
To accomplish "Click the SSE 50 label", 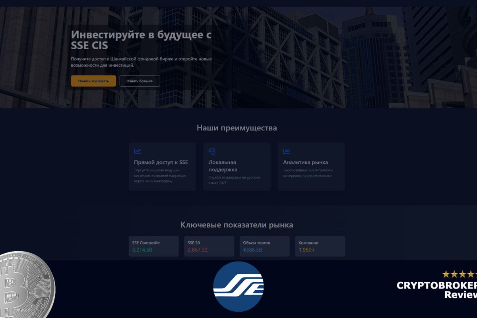I will pos(194,243).
